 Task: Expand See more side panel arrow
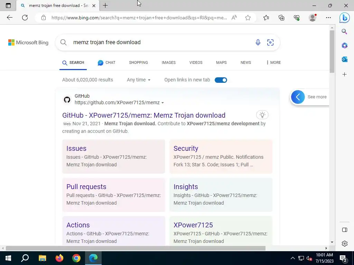tap(298, 97)
